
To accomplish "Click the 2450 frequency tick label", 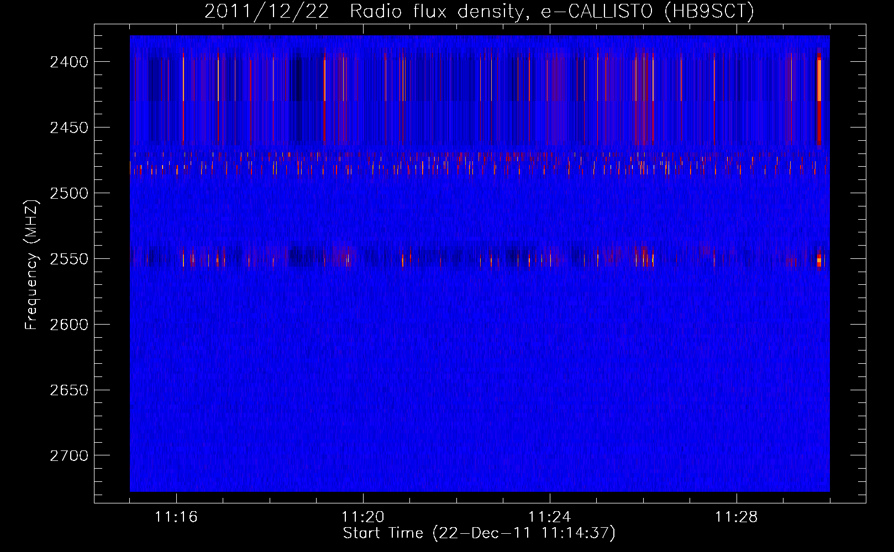I will pos(69,128).
